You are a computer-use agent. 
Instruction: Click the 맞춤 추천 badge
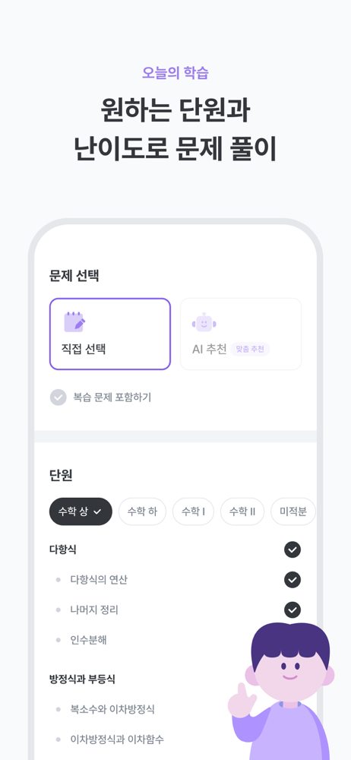[250, 349]
